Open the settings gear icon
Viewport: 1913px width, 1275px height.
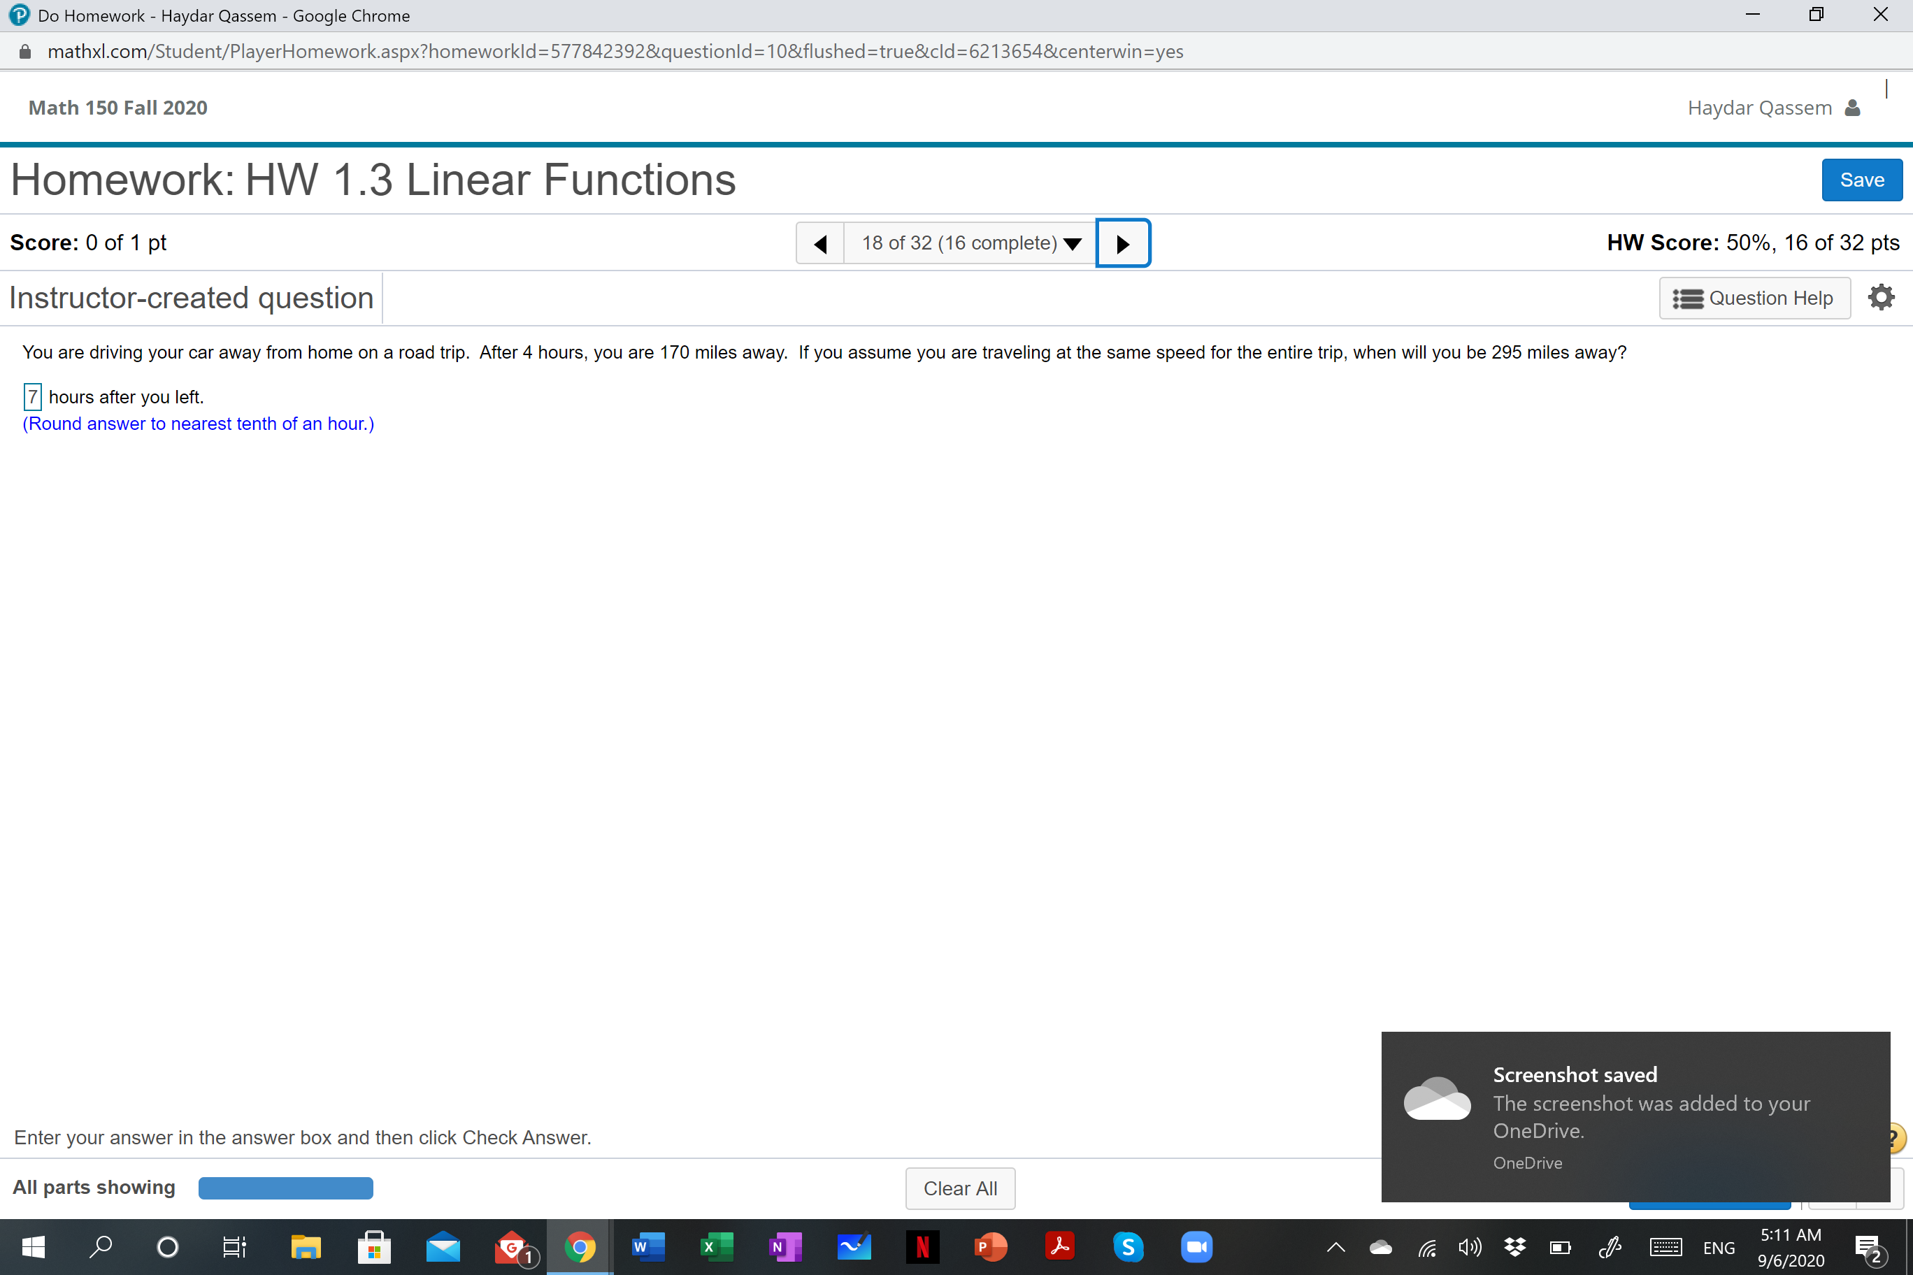click(1880, 298)
